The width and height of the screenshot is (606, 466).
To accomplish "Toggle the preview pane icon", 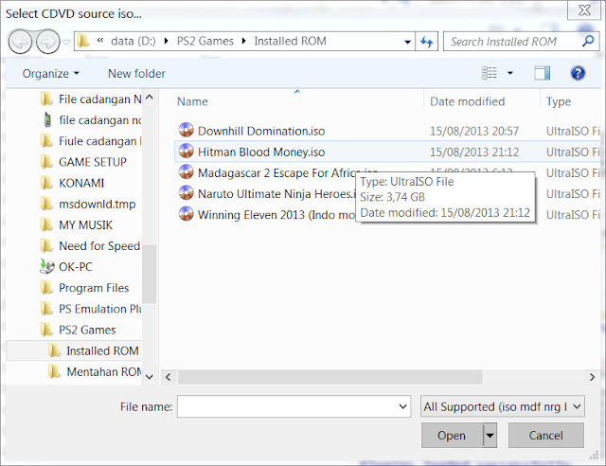I will [x=543, y=73].
